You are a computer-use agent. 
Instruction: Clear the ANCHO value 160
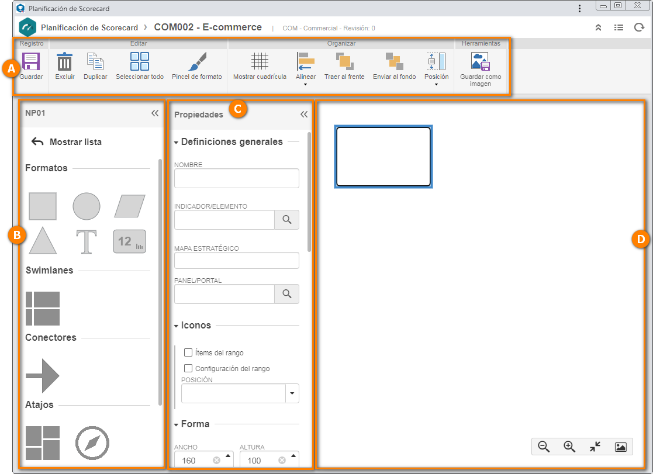pyautogui.click(x=216, y=460)
